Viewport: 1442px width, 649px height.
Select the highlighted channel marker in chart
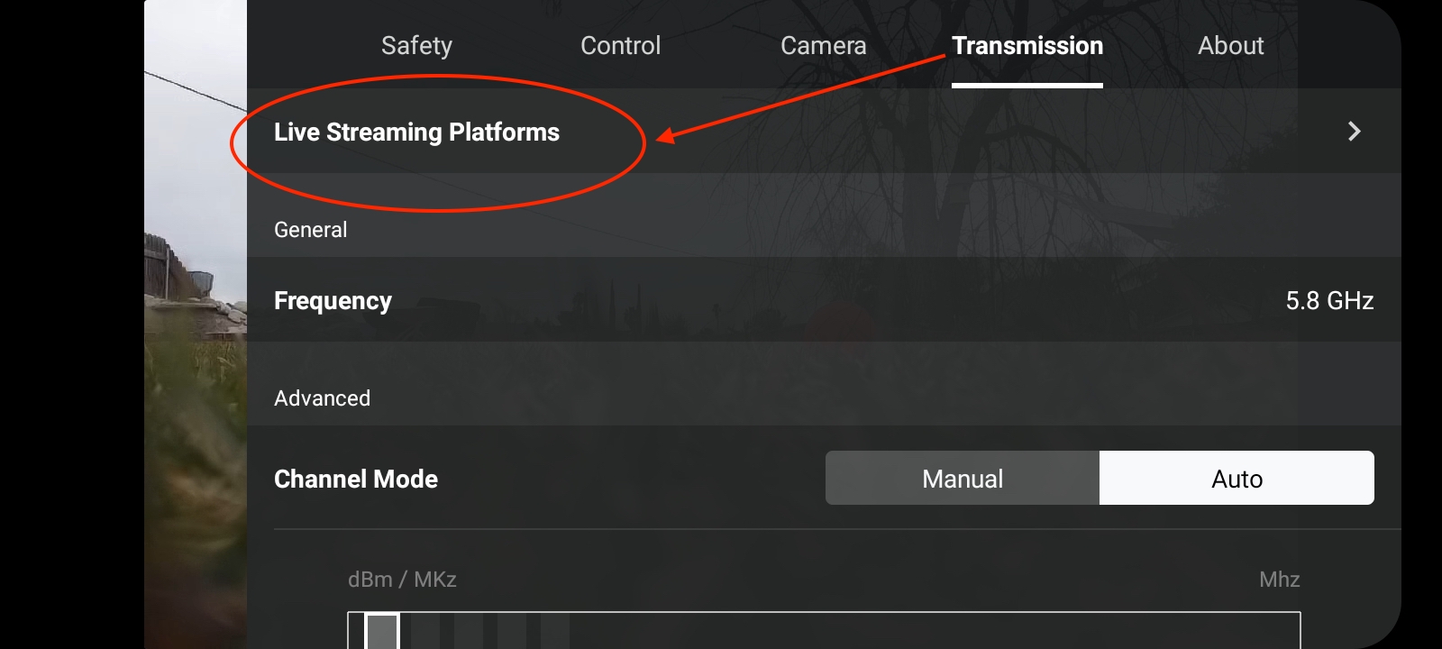click(382, 632)
